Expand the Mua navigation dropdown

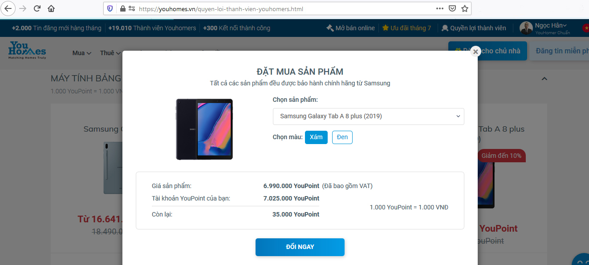coord(81,52)
